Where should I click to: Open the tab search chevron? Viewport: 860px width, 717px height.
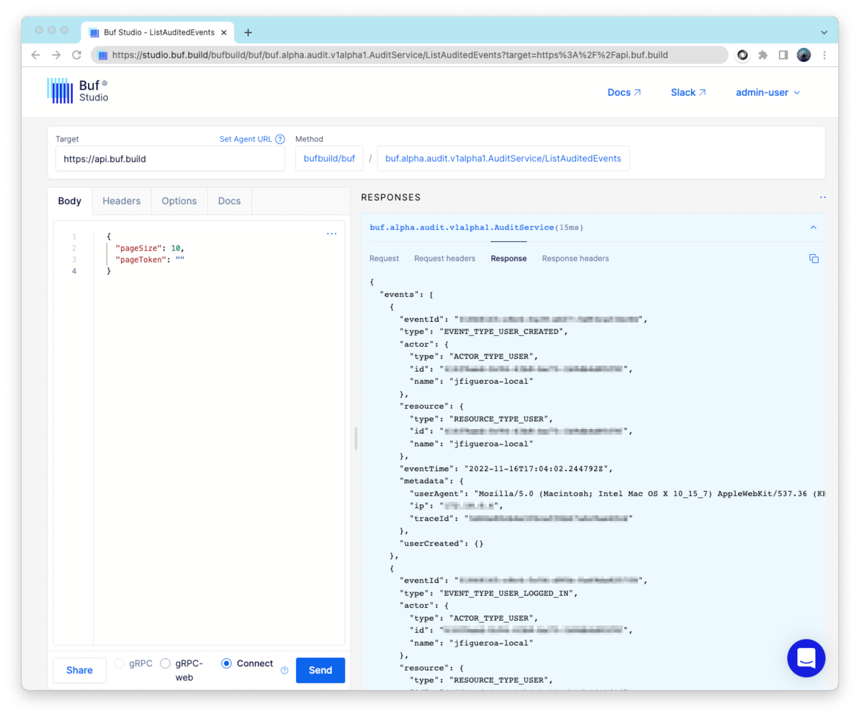pyautogui.click(x=824, y=32)
